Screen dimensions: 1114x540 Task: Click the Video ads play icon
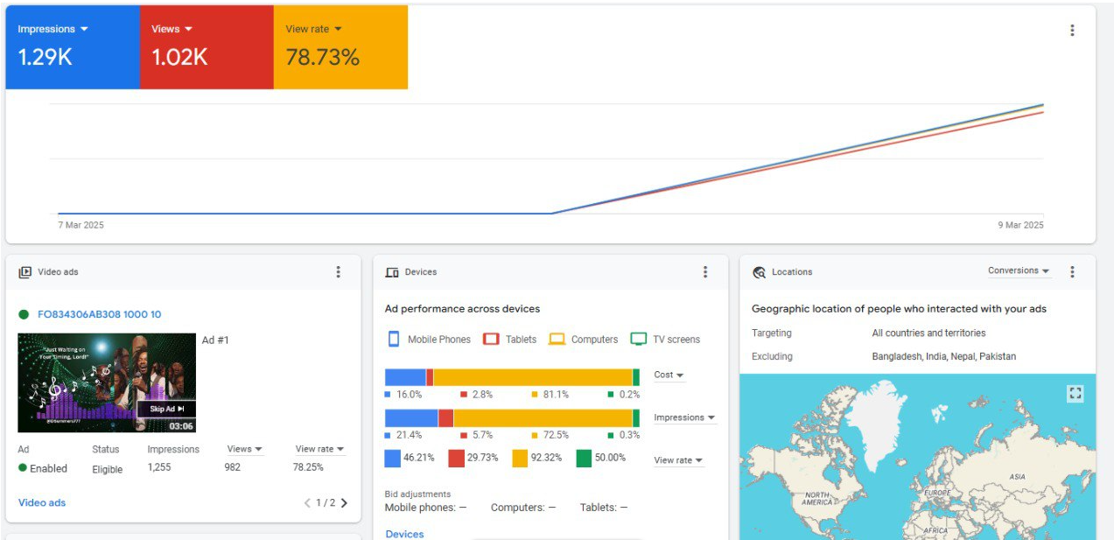click(x=25, y=272)
